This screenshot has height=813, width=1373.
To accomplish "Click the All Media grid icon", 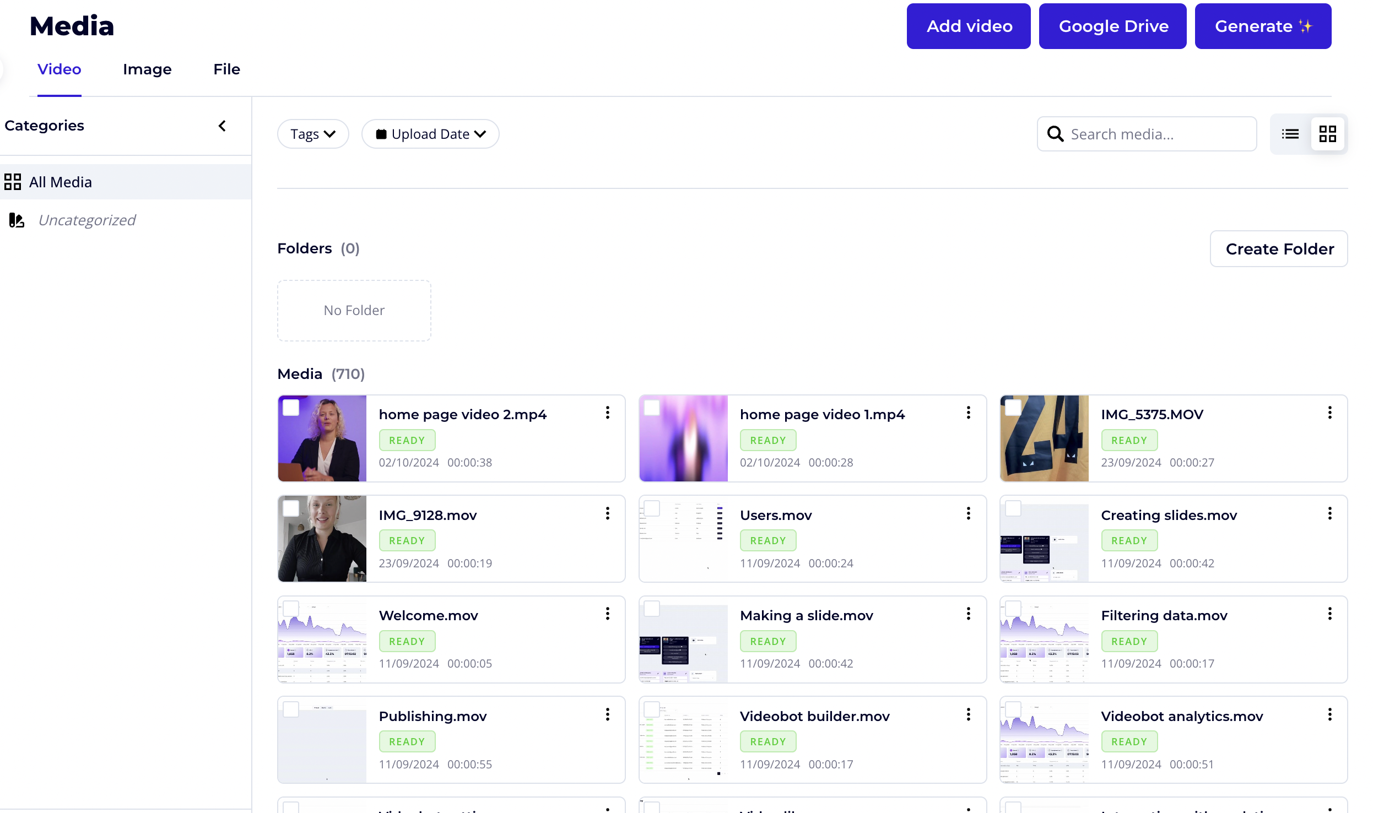I will (13, 181).
